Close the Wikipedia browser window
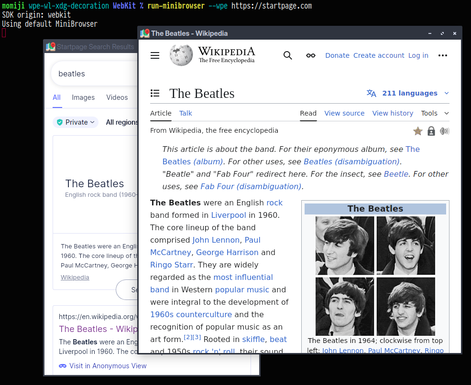471x385 pixels. (454, 33)
